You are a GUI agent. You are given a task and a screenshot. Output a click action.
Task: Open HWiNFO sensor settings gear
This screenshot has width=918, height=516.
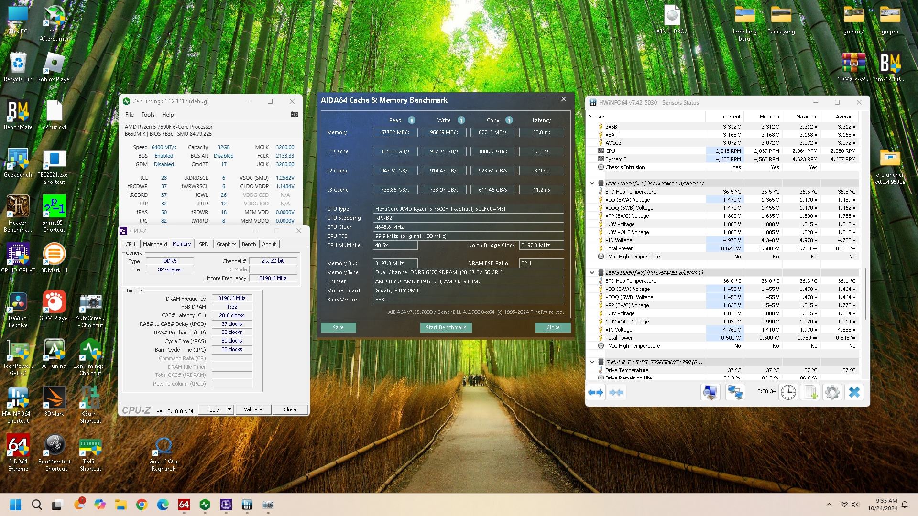(x=832, y=392)
